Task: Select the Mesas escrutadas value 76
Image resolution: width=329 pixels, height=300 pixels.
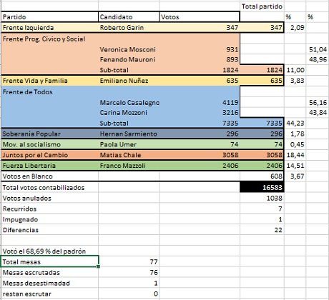Action: (x=129, y=272)
